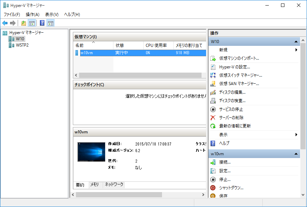Click the WSTP2 server icon in the tree
Screen dimensions: 307x207
(x=11, y=45)
